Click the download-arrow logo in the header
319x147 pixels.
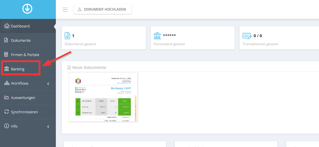coord(27,9)
